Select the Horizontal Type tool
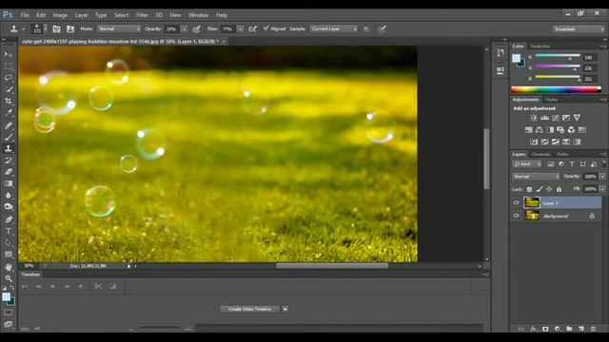The height and width of the screenshot is (342, 609). pyautogui.click(x=9, y=231)
